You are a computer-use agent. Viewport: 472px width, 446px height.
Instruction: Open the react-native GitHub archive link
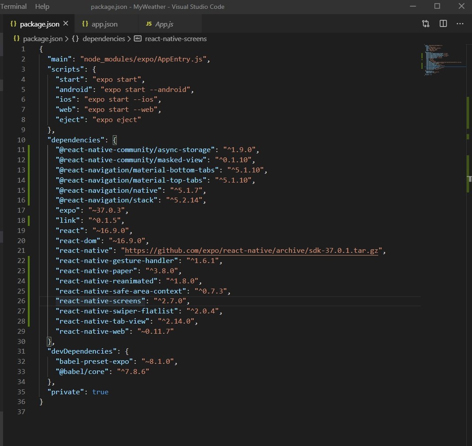[251, 251]
